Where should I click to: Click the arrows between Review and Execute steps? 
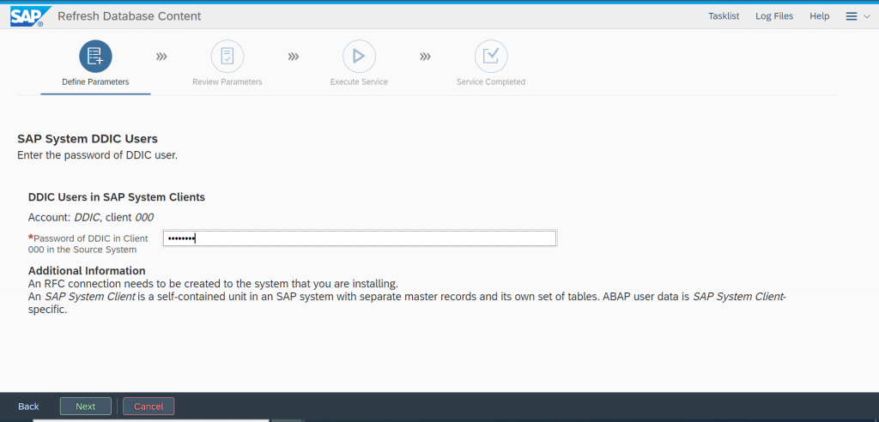point(294,57)
